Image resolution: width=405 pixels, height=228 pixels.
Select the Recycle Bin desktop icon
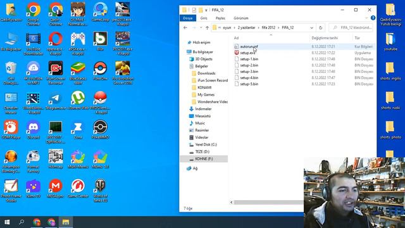[x=11, y=73]
